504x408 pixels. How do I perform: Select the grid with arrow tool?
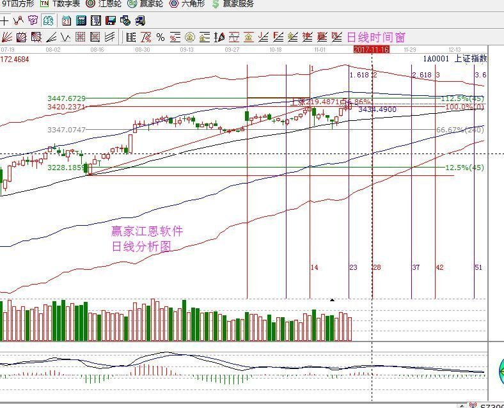click(x=95, y=37)
